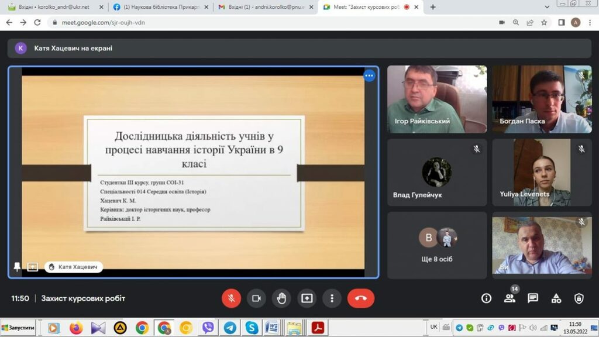Open host controls shield lock icon

(579, 298)
